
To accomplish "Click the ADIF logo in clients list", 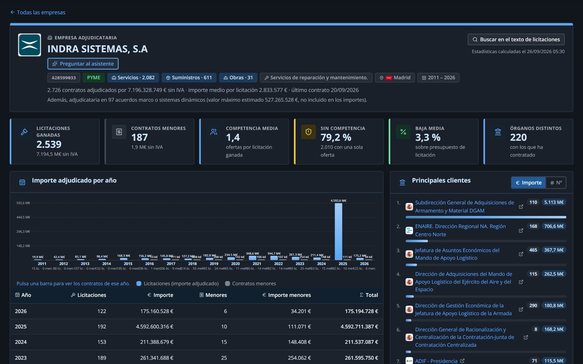I will click(x=409, y=361).
